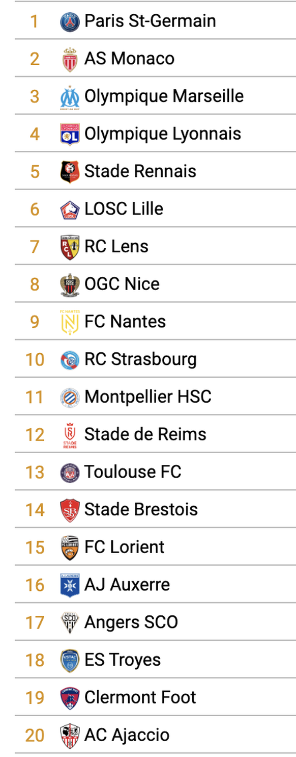This screenshot has height=757, width=296.
Task: Select the Clermont Foot team name
Action: click(x=140, y=697)
